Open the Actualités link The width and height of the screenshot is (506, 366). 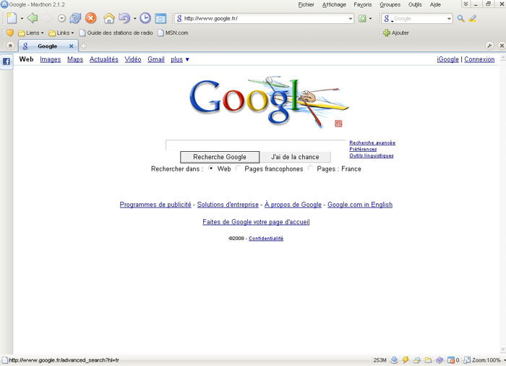(x=104, y=59)
